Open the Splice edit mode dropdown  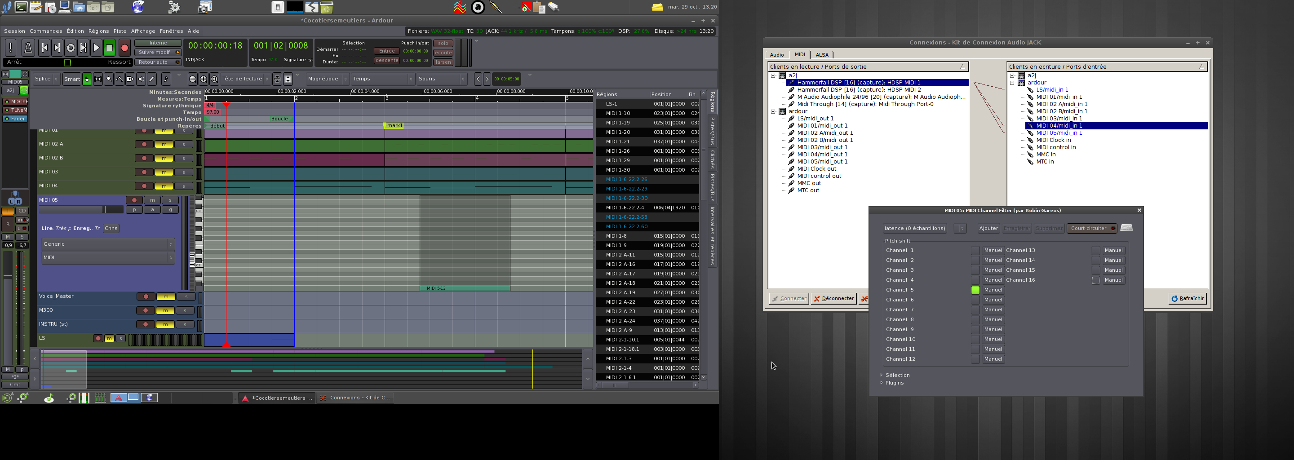(46, 79)
